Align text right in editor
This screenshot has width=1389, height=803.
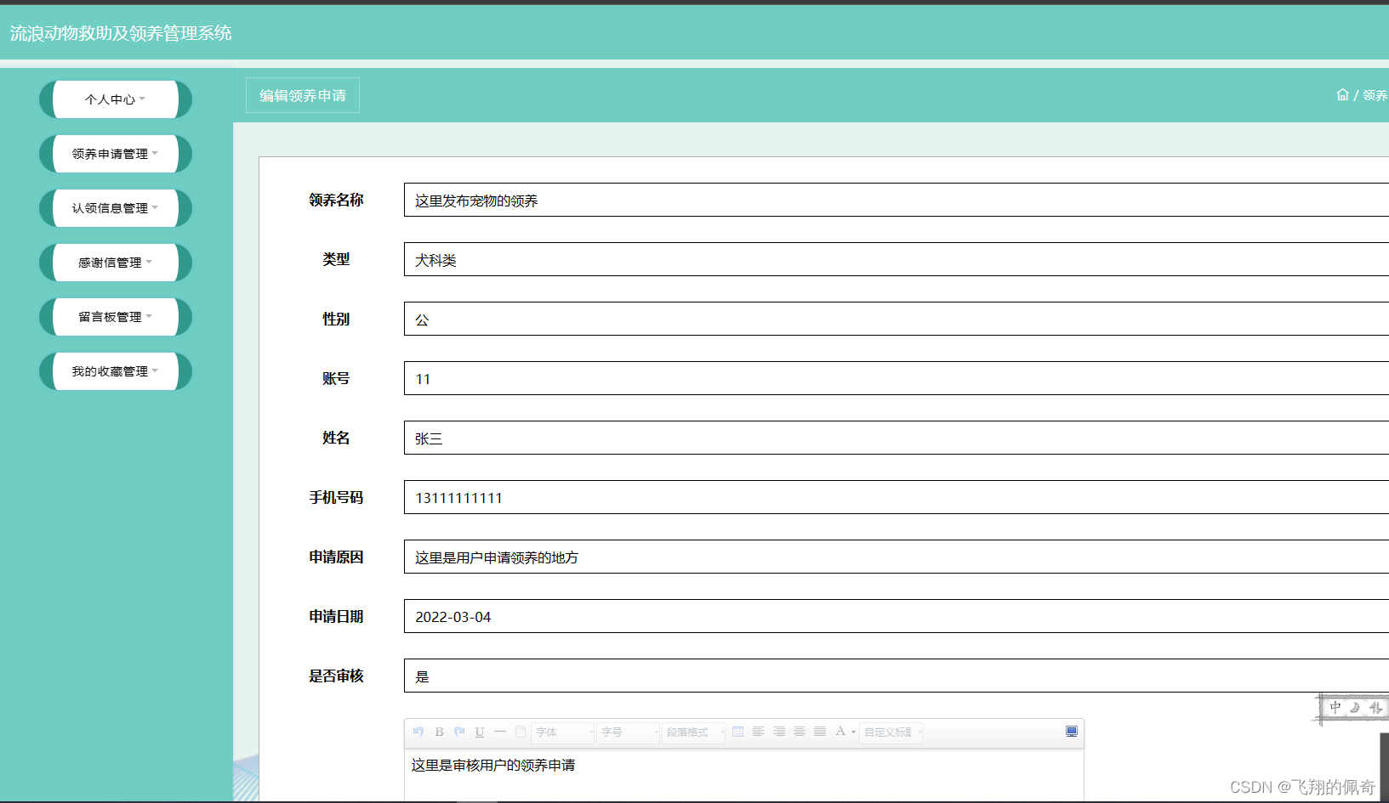779,732
